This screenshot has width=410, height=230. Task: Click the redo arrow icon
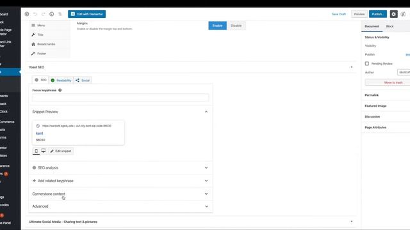pyautogui.click(x=44, y=14)
